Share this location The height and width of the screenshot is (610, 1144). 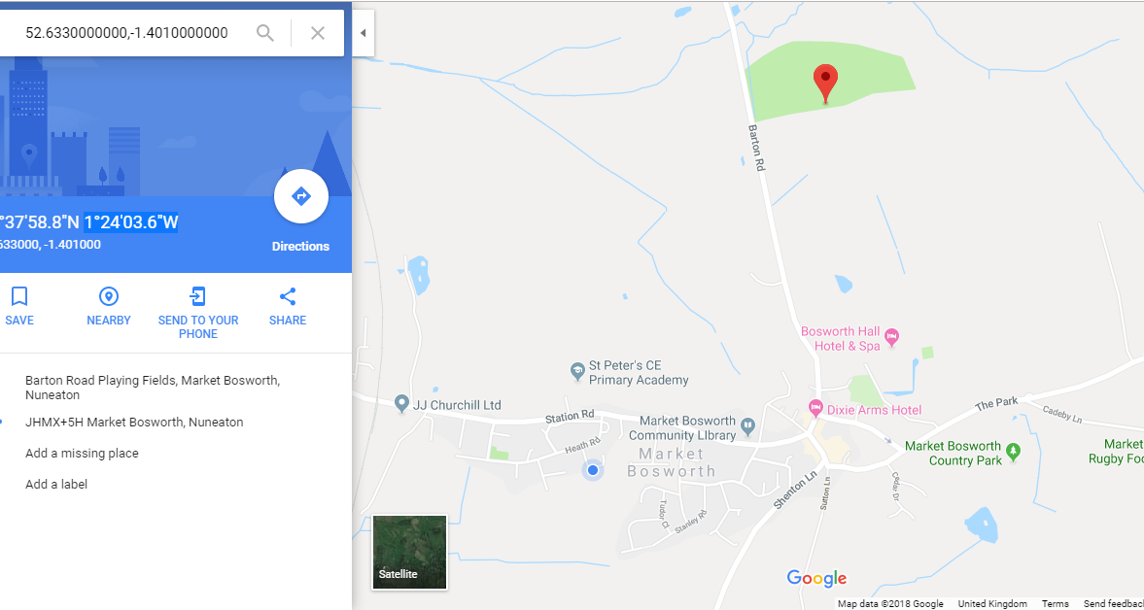288,296
